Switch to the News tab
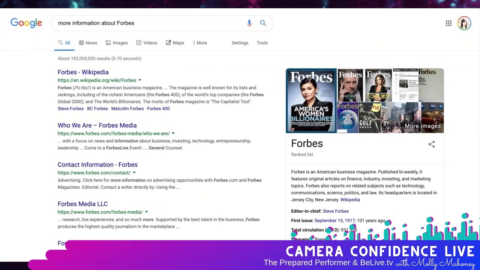Screen dimensions: 480x270 88,43
